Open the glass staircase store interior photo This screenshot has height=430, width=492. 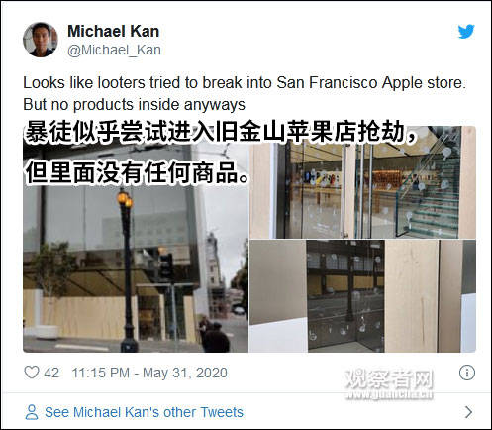(x=363, y=182)
